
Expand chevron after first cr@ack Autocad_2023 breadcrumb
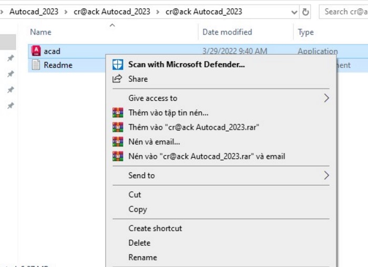(158, 12)
